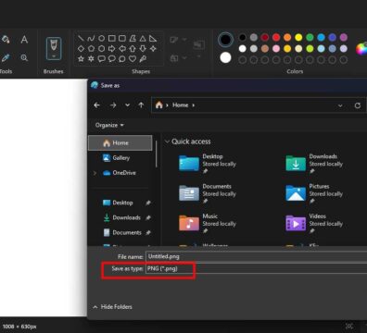Click the File name input field
Screen dimensions: 367x333
[x=256, y=256]
